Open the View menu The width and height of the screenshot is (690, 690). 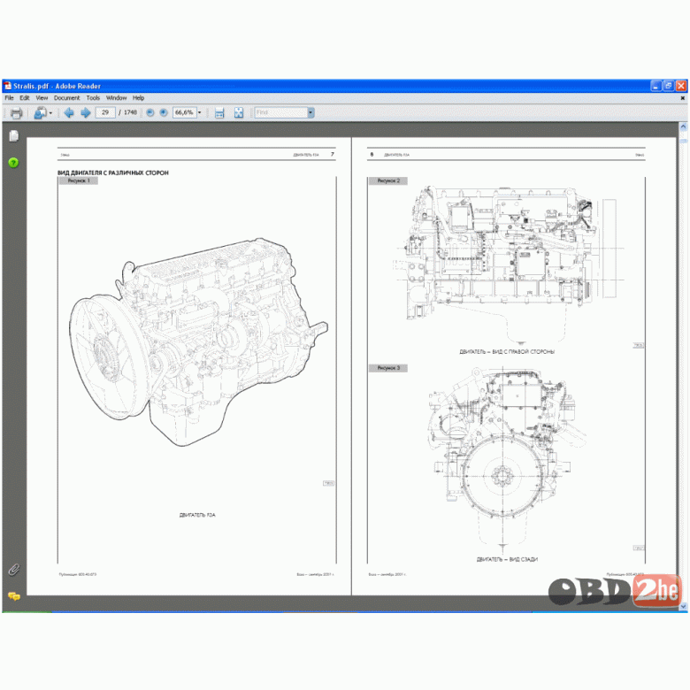tap(42, 98)
